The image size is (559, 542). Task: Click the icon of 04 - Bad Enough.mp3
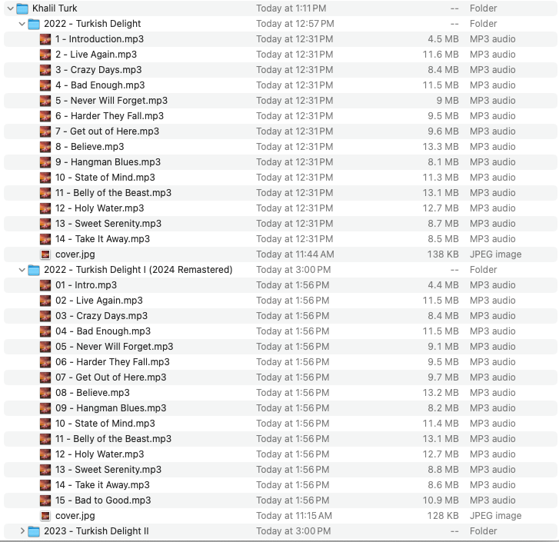45,331
